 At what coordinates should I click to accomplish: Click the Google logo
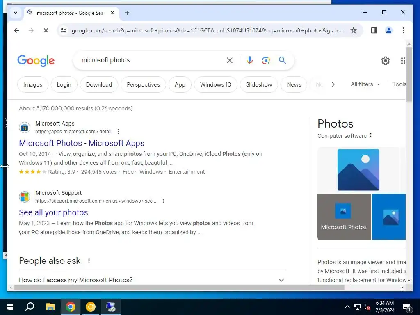click(x=36, y=61)
